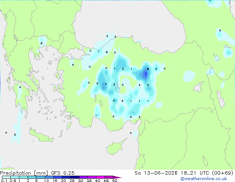Screen dimensions: 235x182
Task: Select the 2–5 mm legend color box
Action: [32, 177]
